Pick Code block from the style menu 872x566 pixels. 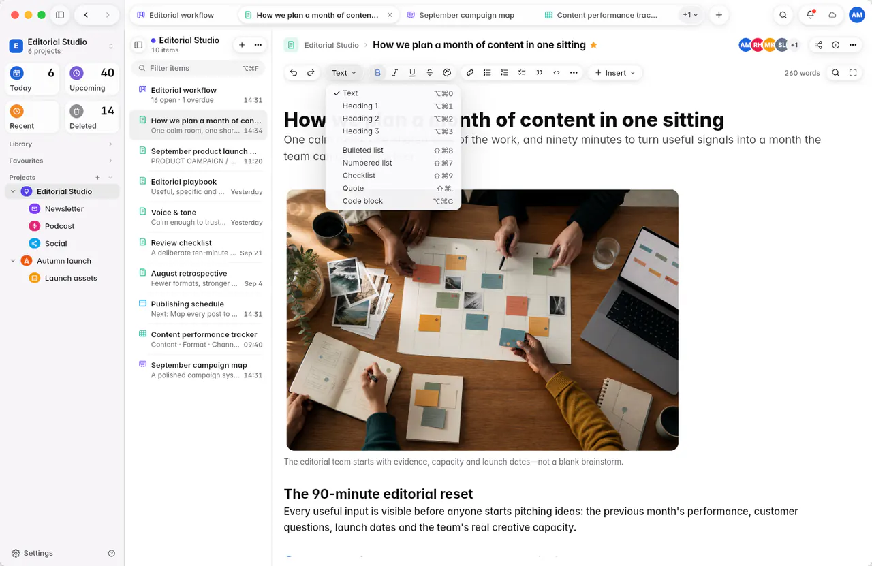[393, 201]
